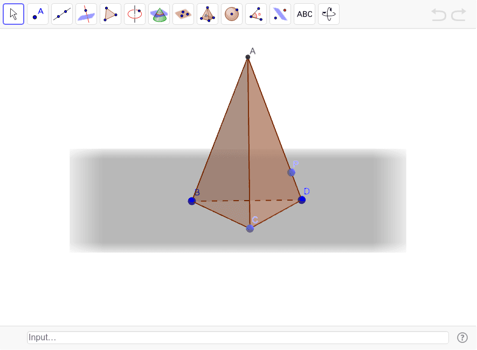Viewport: 477px width, 350px height.
Task: Select the Point tool
Action: pos(37,14)
